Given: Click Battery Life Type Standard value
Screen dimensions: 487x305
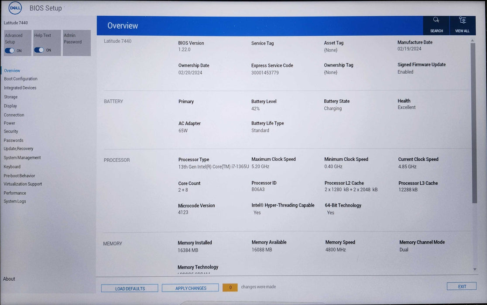Looking at the screenshot, I should pos(260,130).
